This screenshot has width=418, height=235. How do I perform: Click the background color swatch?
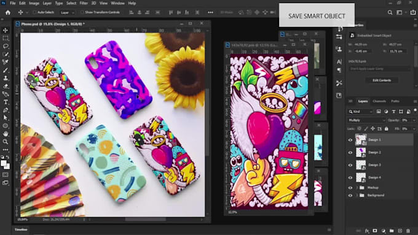tap(7, 167)
